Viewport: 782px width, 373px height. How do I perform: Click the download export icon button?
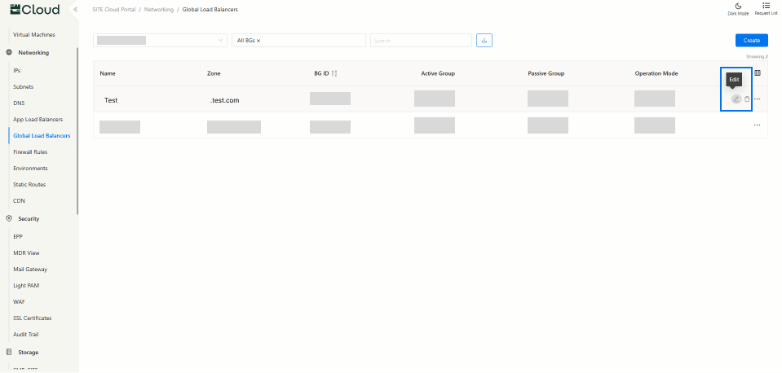(484, 40)
